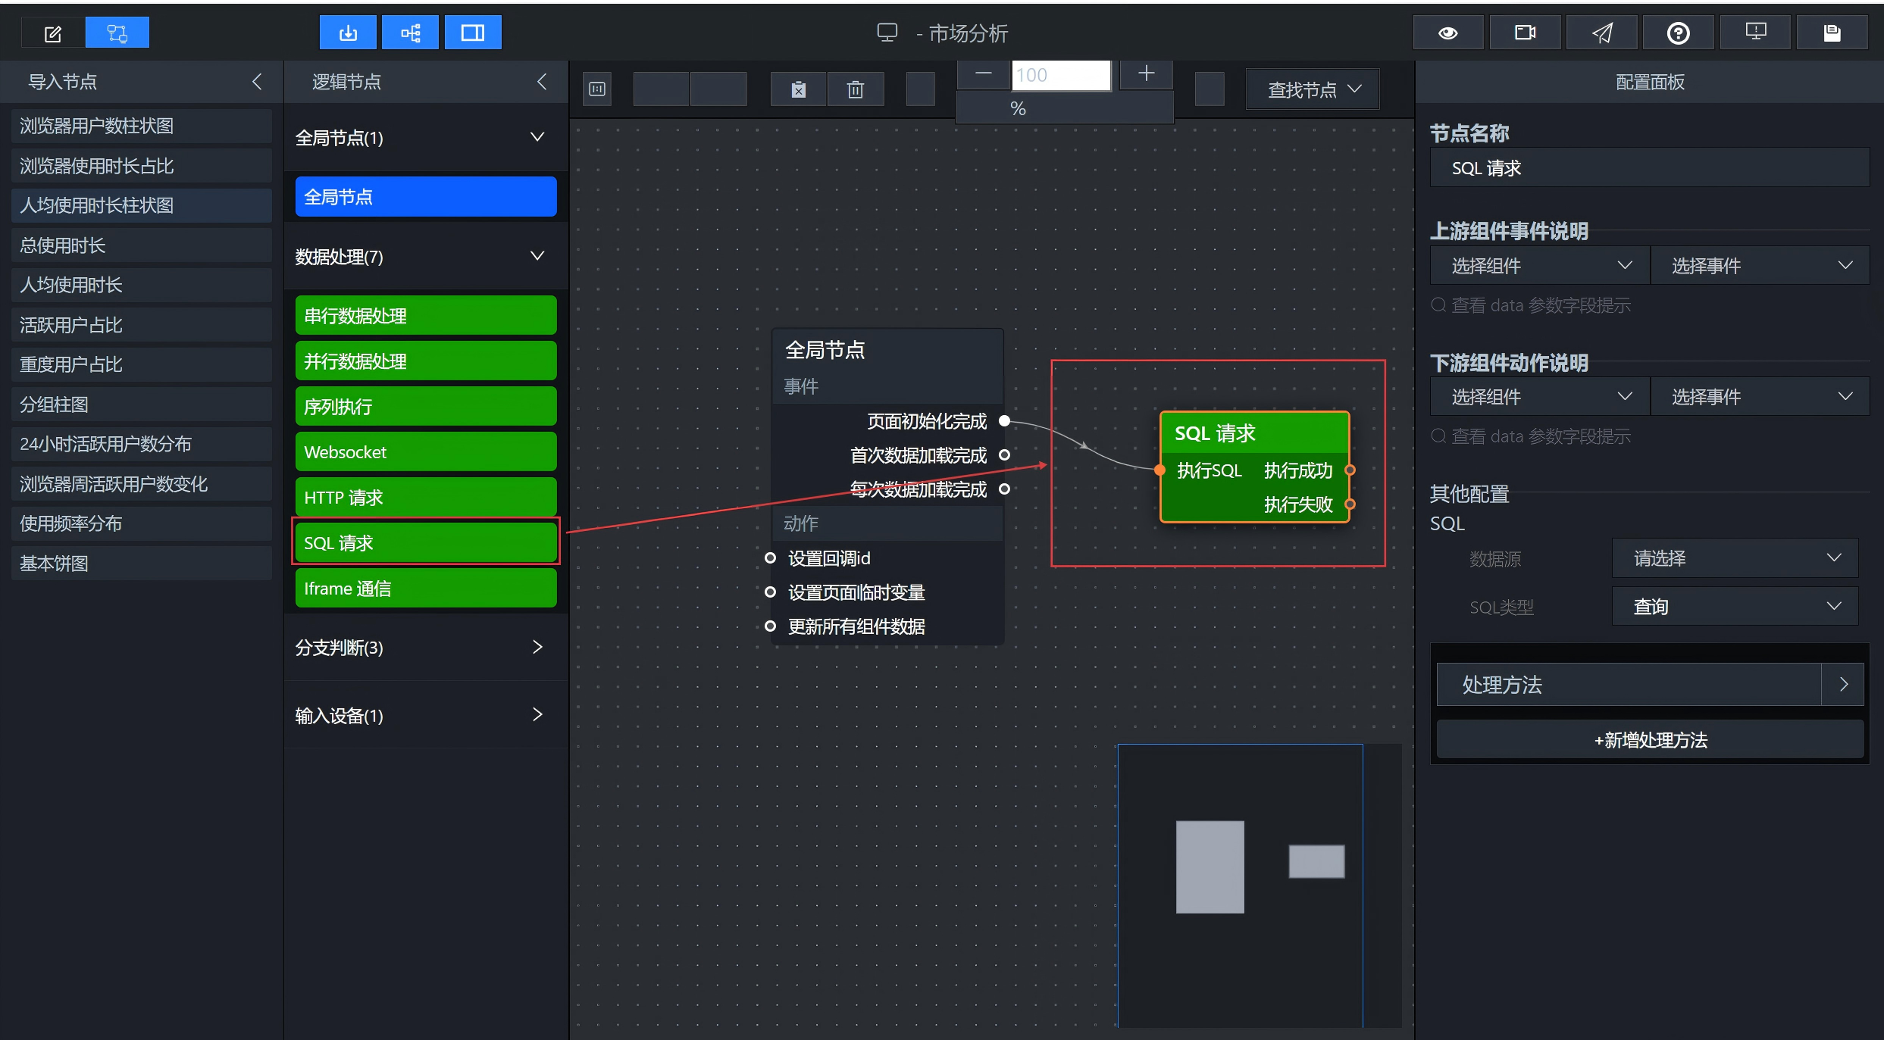Click the canvas fit-size icon

[597, 89]
